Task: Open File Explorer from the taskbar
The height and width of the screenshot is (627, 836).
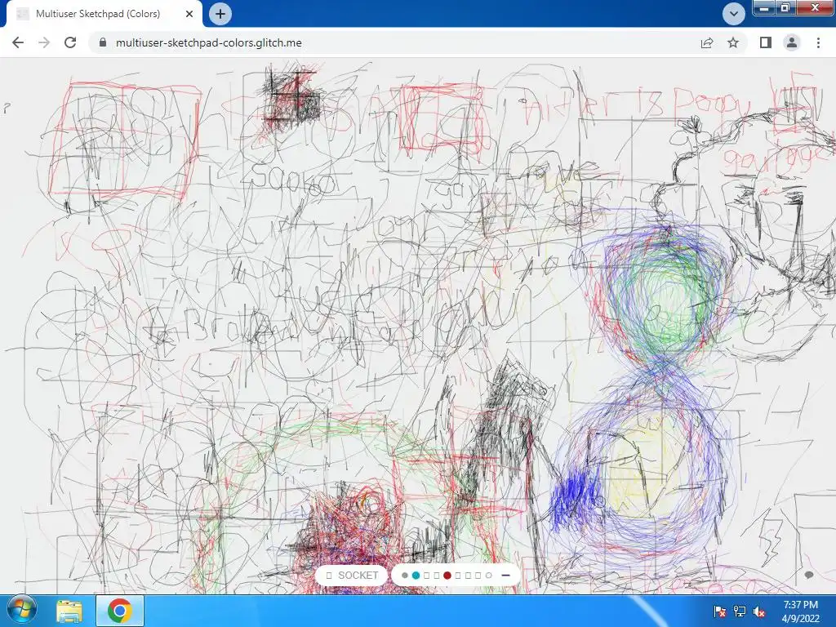Action: tap(70, 611)
